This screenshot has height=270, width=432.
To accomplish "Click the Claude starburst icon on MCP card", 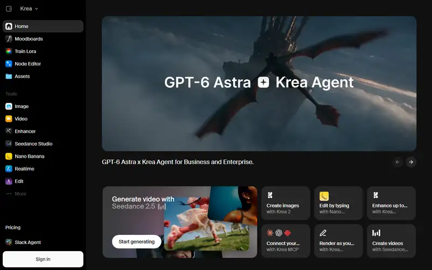I will (270, 233).
